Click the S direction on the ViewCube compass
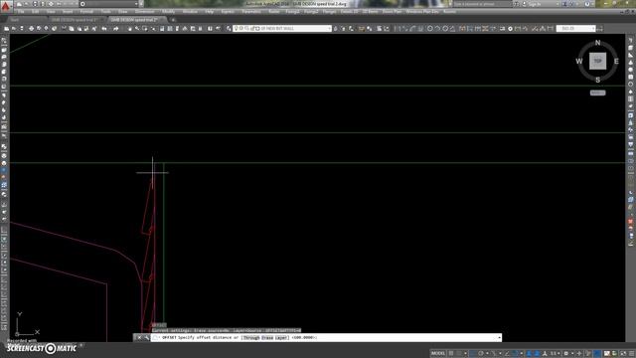This screenshot has width=636, height=358. pos(597,80)
